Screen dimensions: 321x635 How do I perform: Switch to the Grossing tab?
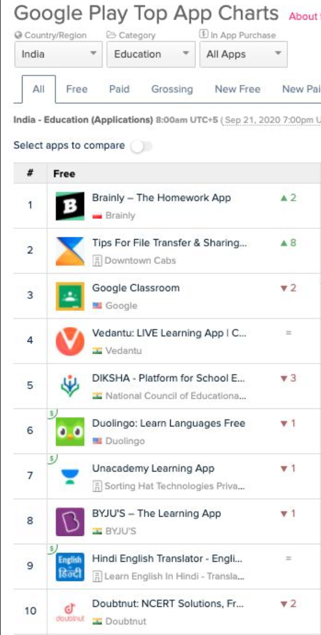click(172, 89)
